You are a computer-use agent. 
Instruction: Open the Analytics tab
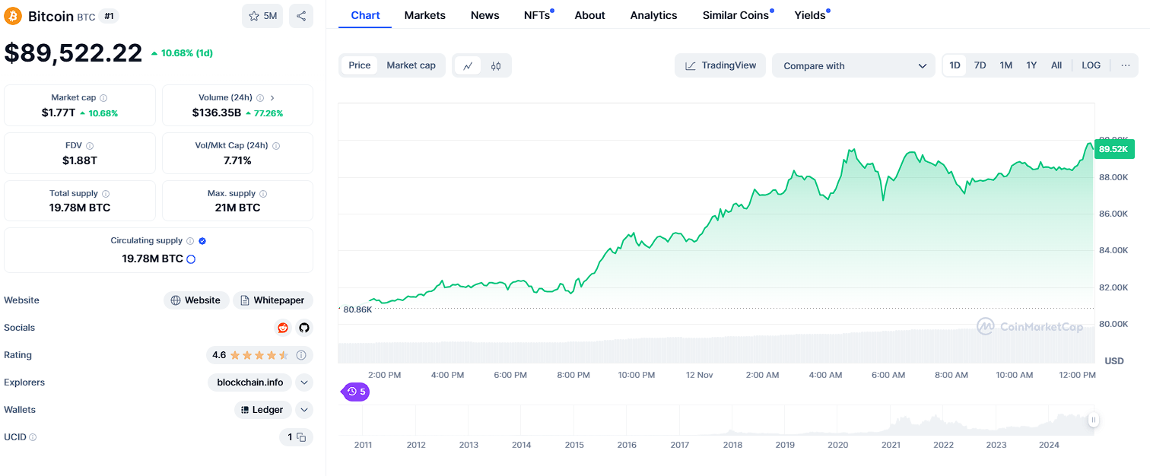click(653, 15)
